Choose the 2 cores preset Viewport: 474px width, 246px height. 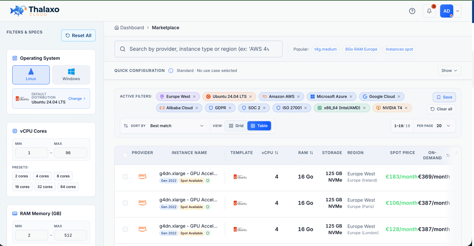21,176
